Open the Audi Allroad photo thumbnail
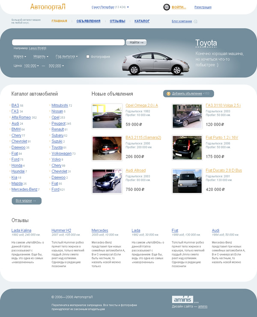This screenshot has height=317, width=257. coord(107,181)
